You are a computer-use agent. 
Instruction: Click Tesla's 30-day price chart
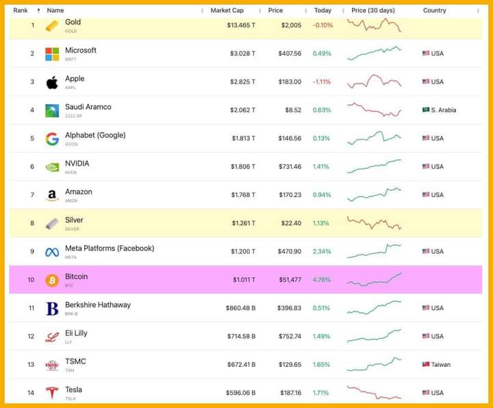coord(374,393)
